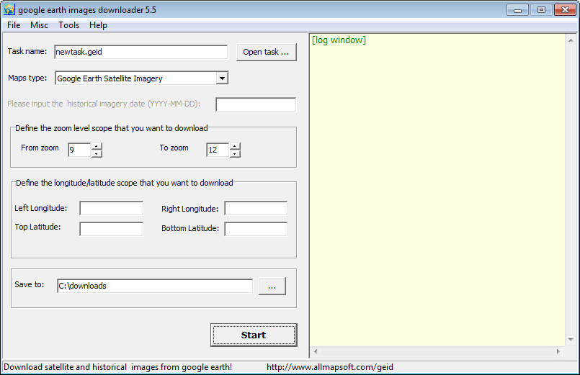Image resolution: width=580 pixels, height=375 pixels.
Task: Click the log window scroll left arrow
Action: [x=316, y=351]
